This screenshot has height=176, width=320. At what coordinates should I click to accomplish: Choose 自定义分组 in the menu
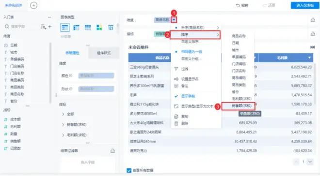[x=191, y=59]
